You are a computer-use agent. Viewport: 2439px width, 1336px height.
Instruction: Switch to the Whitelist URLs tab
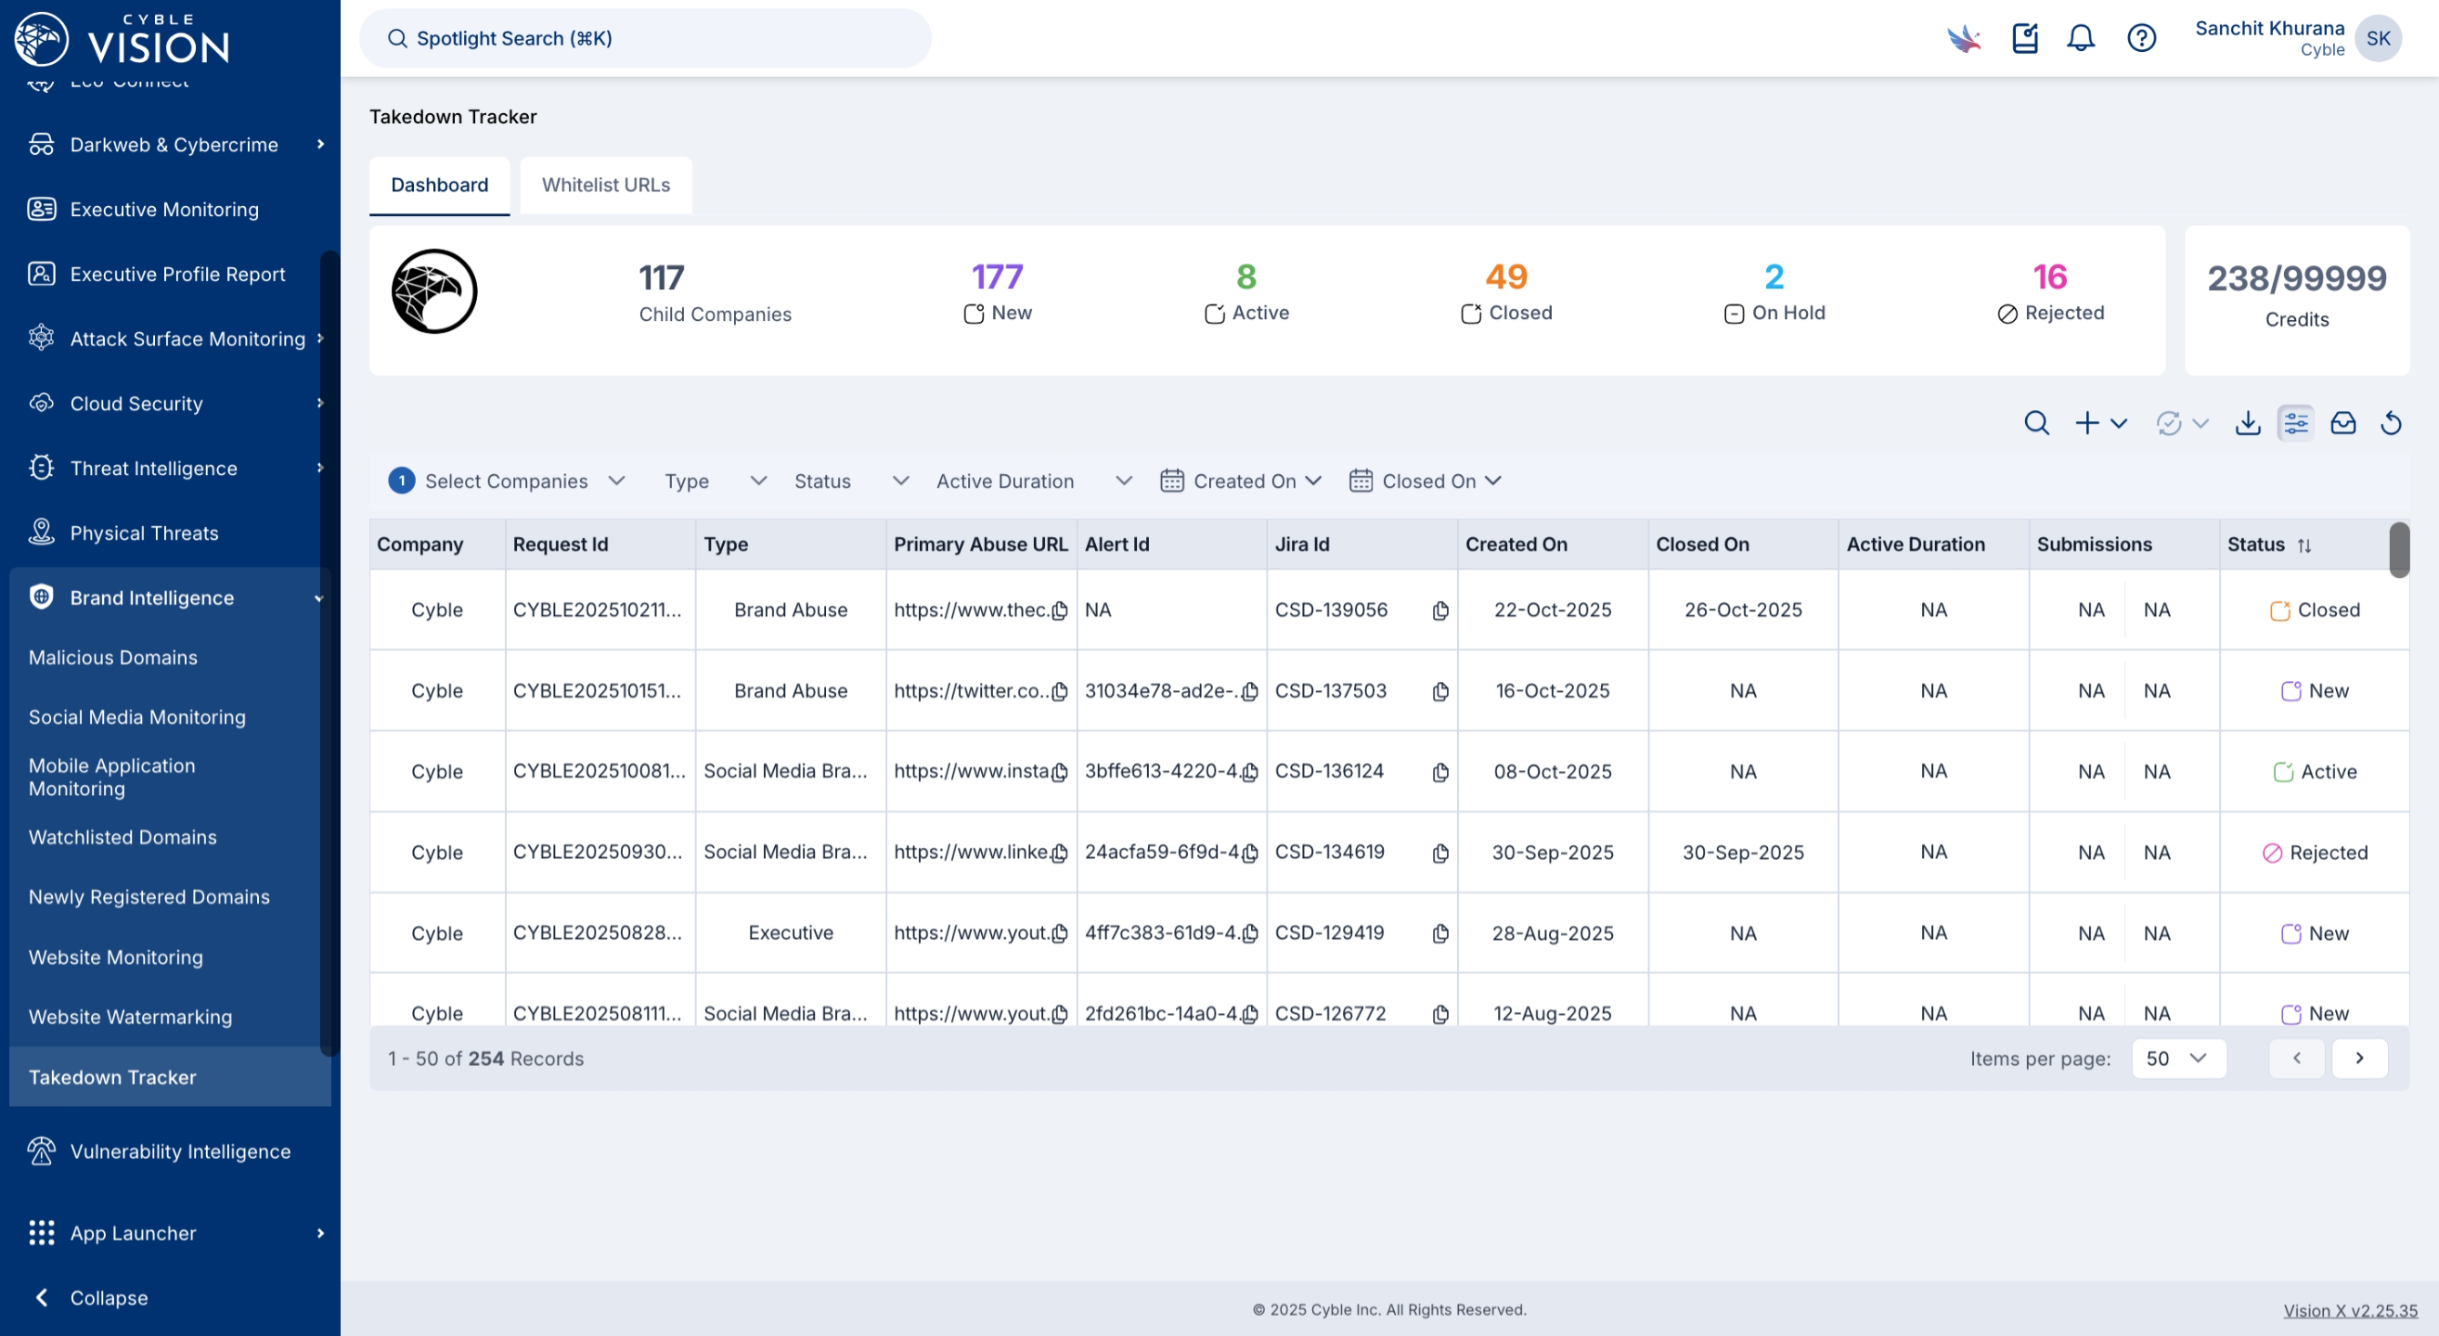(606, 186)
